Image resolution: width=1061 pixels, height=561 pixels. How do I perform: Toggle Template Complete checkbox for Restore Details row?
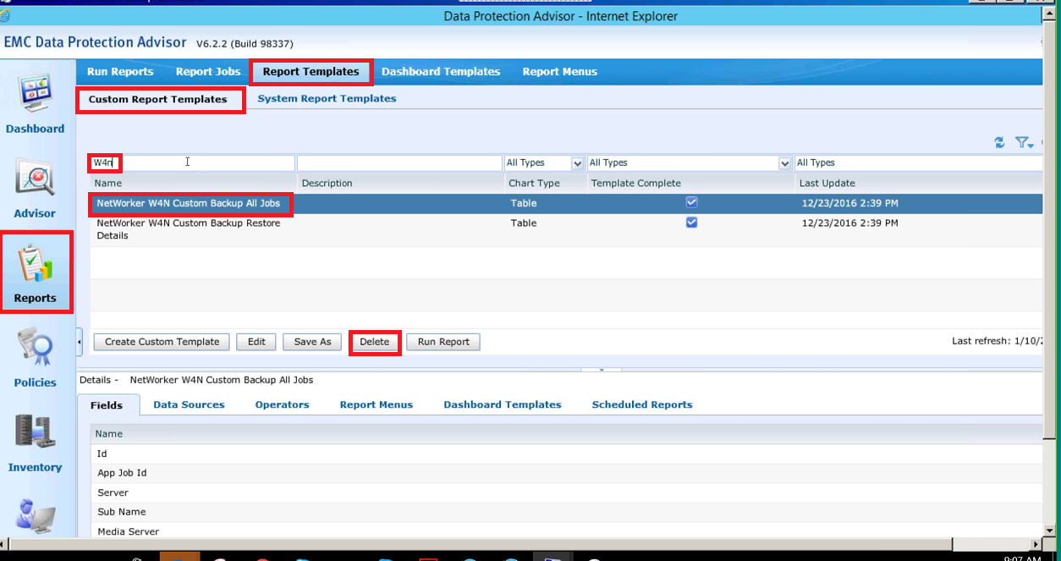[691, 223]
